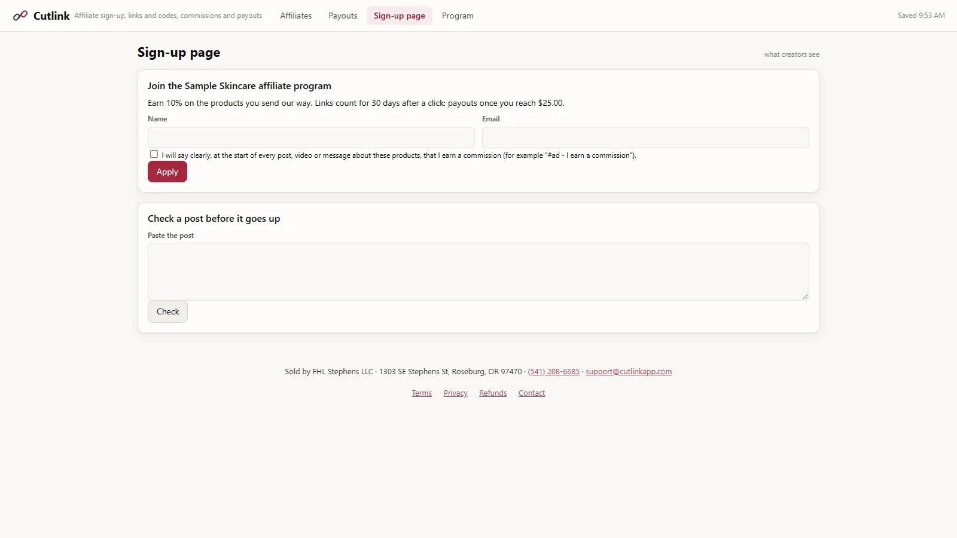Click the 'Paste the post' label
Image resolution: width=957 pixels, height=538 pixels.
pos(170,236)
